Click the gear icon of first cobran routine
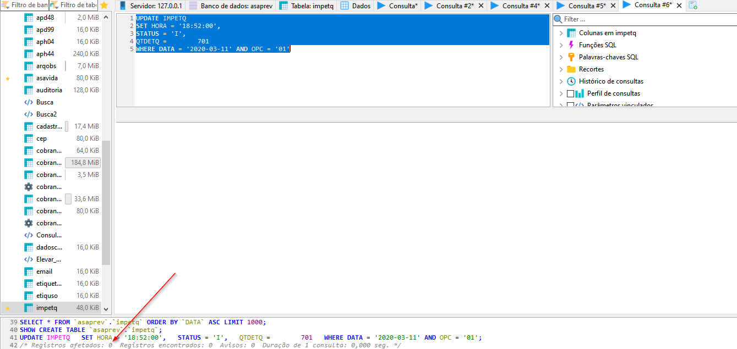 pyautogui.click(x=29, y=187)
